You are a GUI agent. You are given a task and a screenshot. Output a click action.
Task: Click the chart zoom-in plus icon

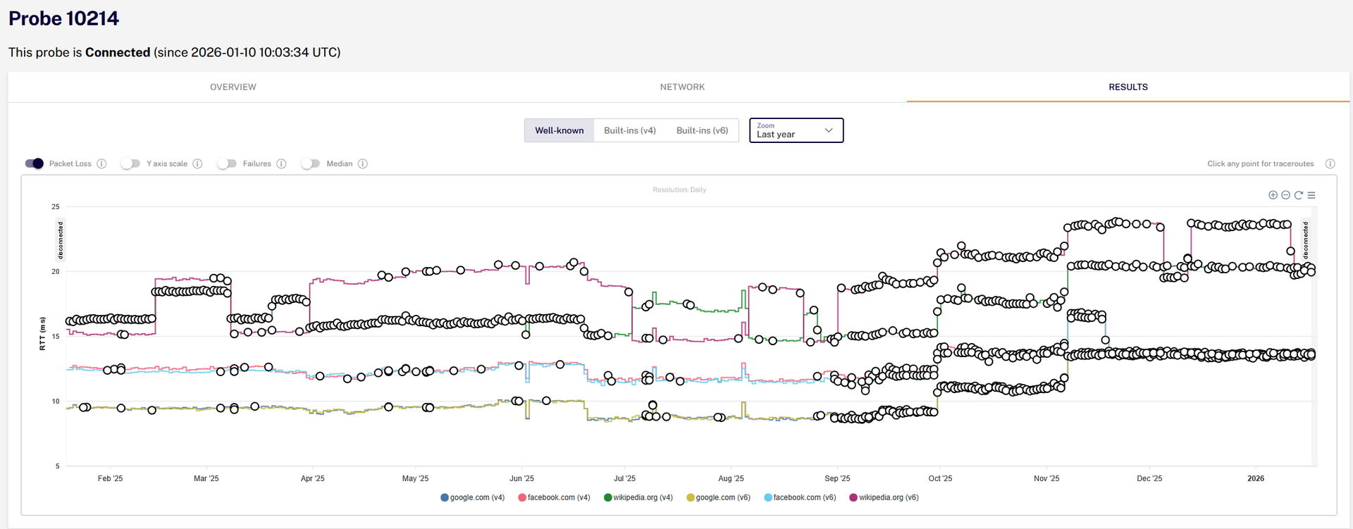1273,195
